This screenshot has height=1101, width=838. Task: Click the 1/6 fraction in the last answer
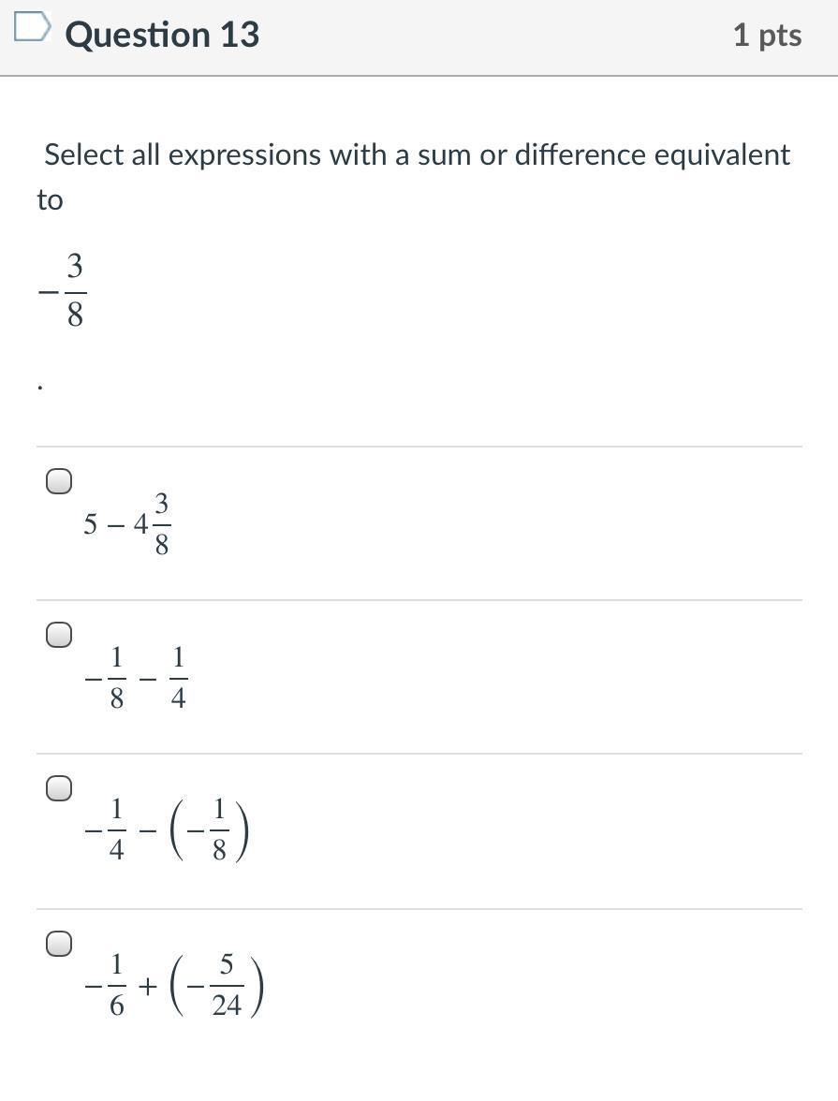coord(117,986)
